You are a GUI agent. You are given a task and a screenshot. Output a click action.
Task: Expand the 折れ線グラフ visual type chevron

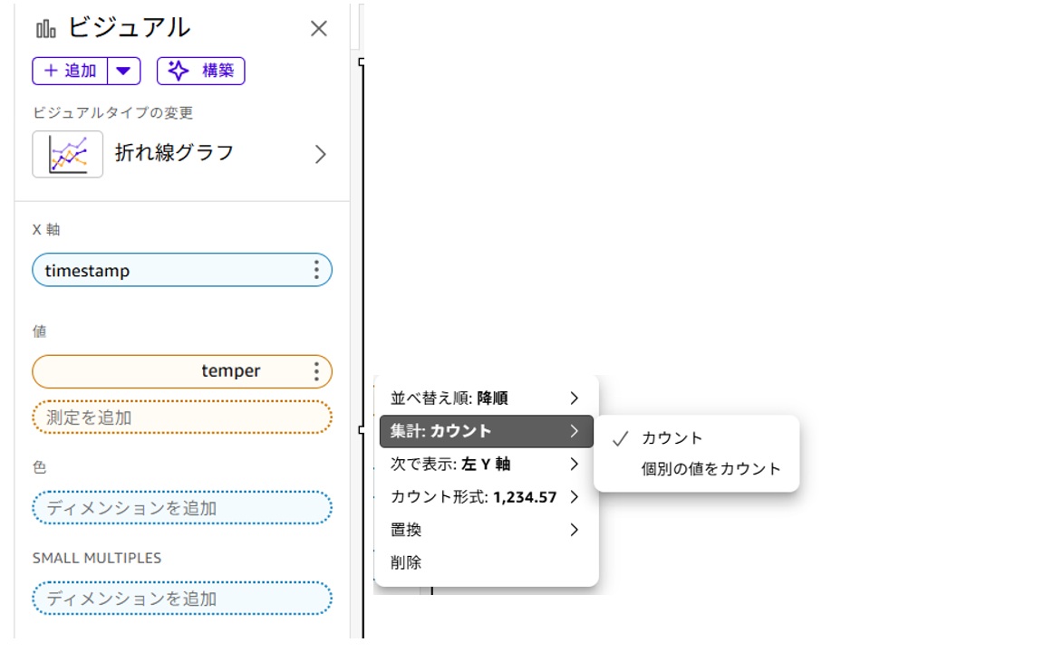pyautogui.click(x=320, y=154)
